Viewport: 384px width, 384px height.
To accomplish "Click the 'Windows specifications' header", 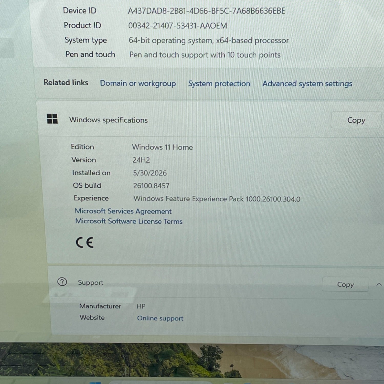I will [108, 120].
